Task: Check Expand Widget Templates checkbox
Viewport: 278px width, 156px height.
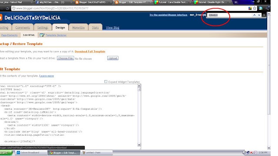Action: click(106, 82)
